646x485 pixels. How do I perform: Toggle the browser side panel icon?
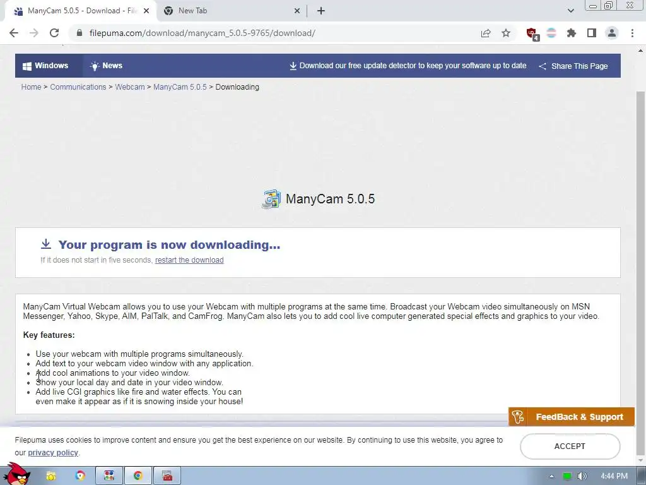click(x=592, y=33)
